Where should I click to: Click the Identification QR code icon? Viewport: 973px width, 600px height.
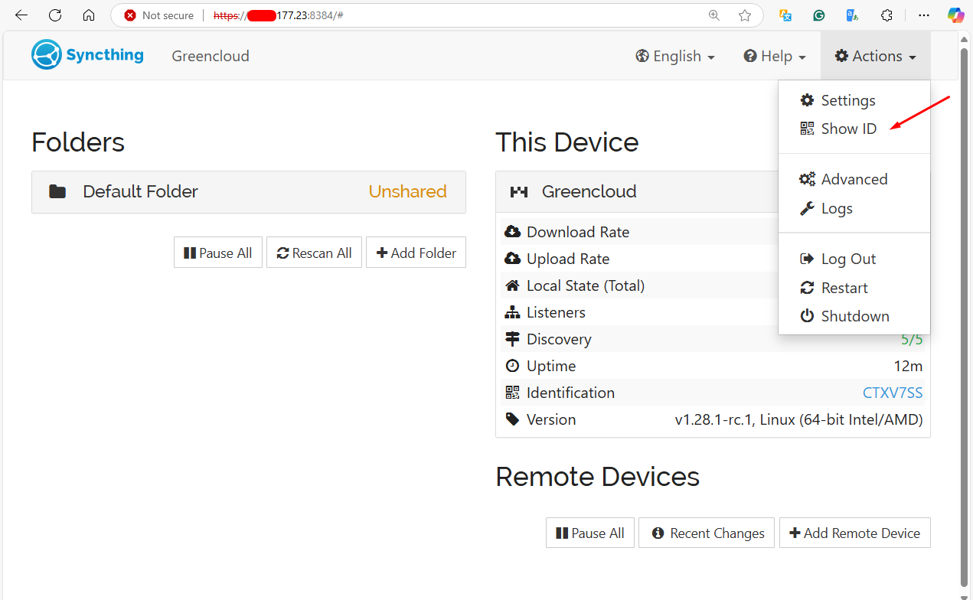[x=513, y=393]
